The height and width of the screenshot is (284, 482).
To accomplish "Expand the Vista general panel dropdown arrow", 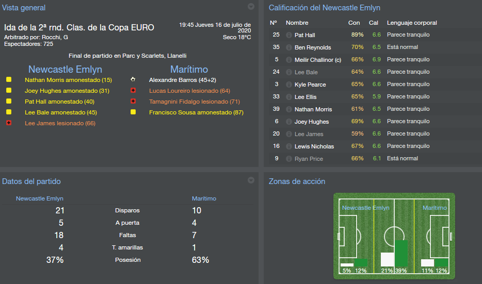I will (251, 7).
